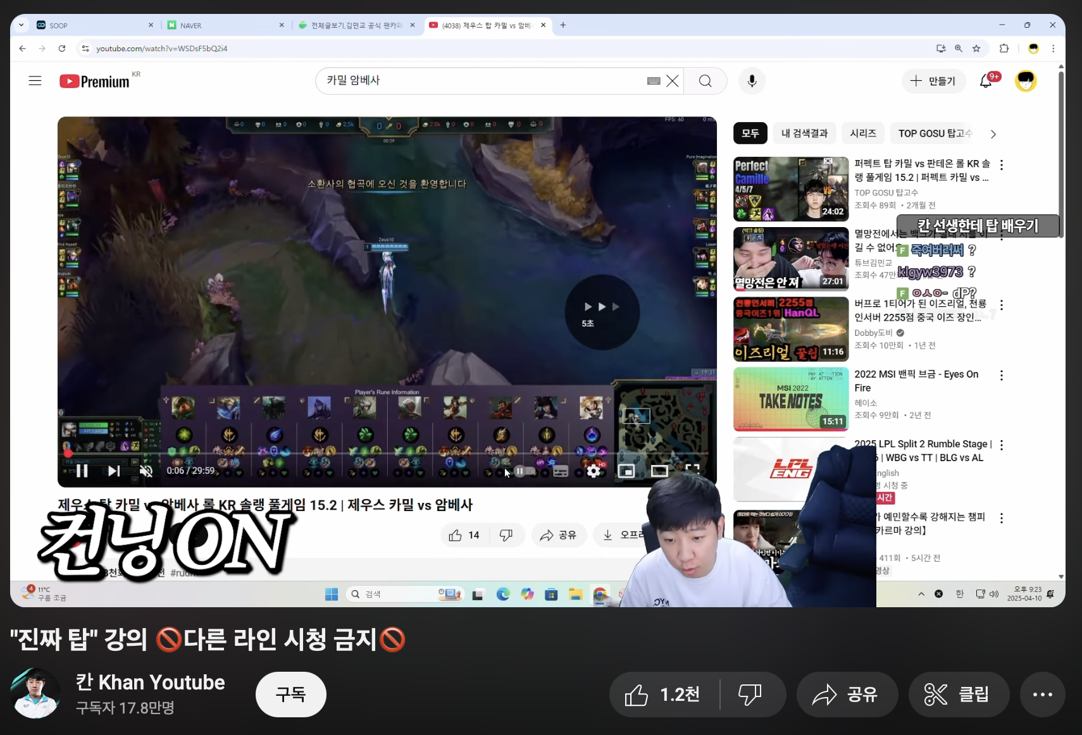Screen dimensions: 1082x735
Task: Open File Explorer from taskbar
Action: (x=575, y=594)
